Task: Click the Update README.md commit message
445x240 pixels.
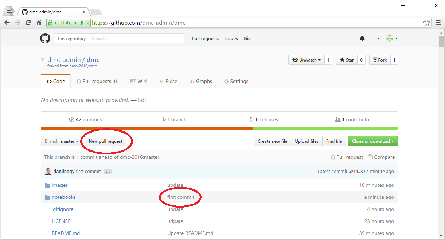Action: tap(190, 233)
